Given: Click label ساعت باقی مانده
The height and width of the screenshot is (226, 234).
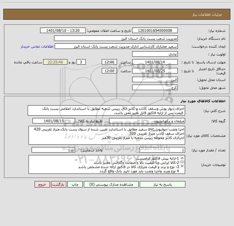Looking at the screenshot, I should 28,62.
